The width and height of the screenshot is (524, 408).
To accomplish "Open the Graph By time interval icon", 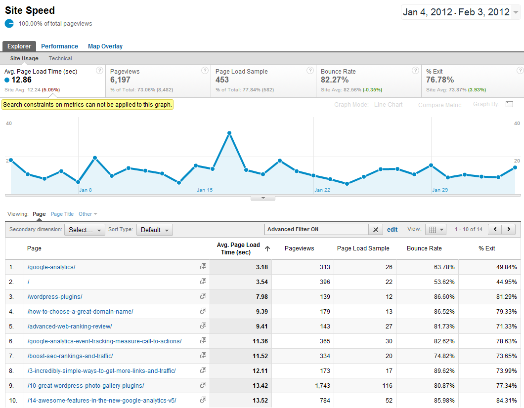I will (510, 104).
